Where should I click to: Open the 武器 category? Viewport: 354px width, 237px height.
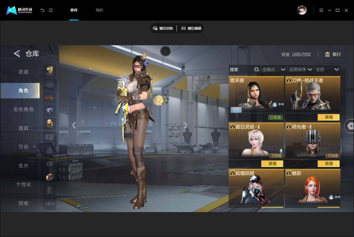point(23,72)
